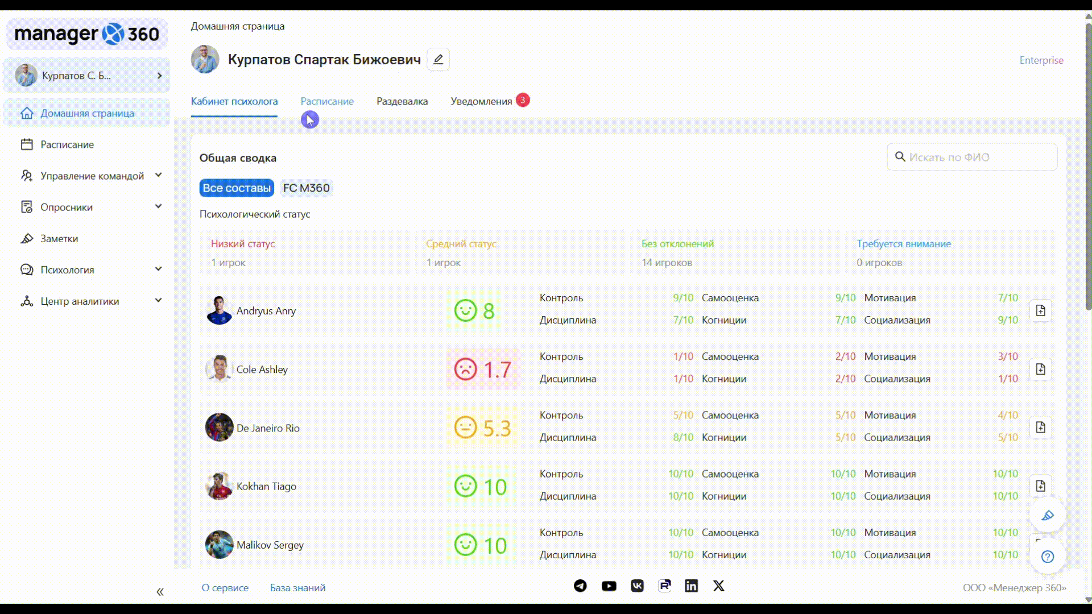Screen dimensions: 1092x614
Task: Open the 'База знаний' footer link
Action: [297, 588]
